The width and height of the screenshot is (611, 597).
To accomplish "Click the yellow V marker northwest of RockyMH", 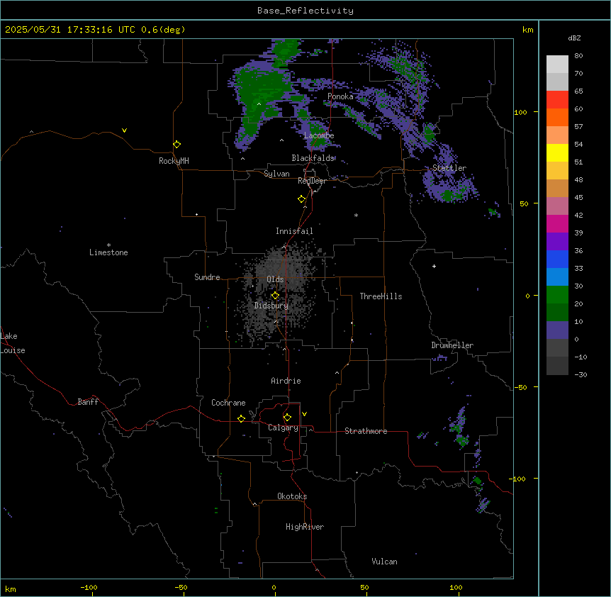I will [x=124, y=130].
